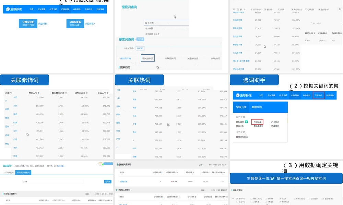Screen dimensions: 343x205
Task: Open red-boxed 选词助手 link under 官方工具
Action: [257, 122]
